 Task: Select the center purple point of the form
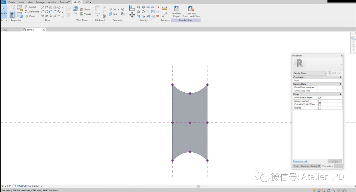click(190, 123)
